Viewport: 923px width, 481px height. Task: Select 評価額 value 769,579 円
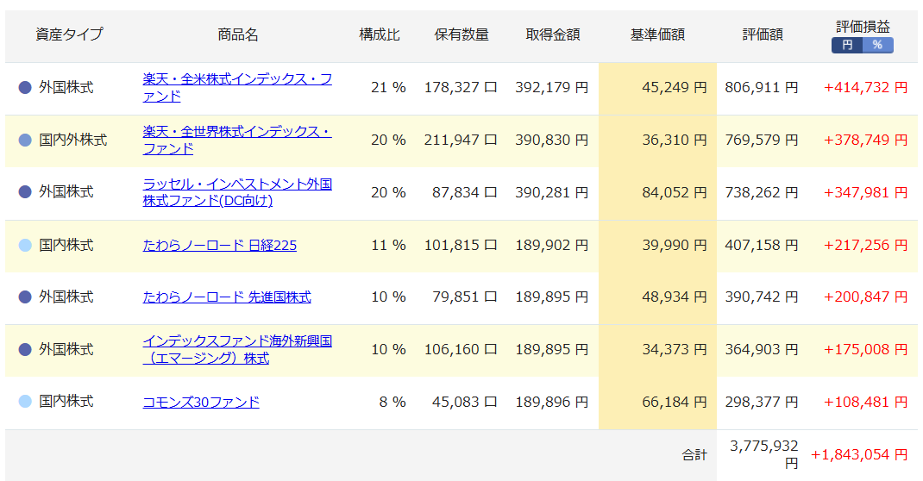762,140
